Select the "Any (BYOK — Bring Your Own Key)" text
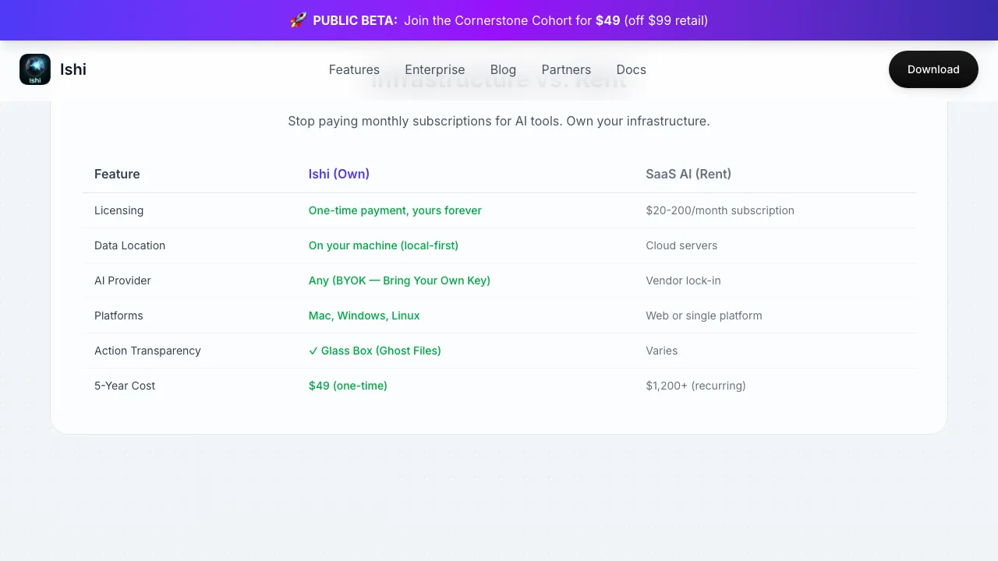 click(399, 280)
